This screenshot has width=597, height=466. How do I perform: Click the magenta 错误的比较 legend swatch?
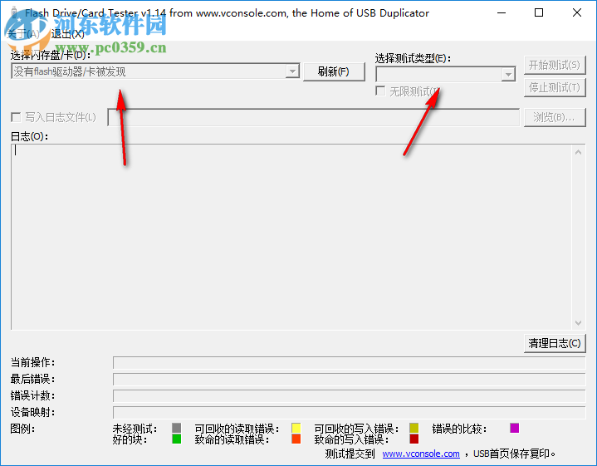514,428
